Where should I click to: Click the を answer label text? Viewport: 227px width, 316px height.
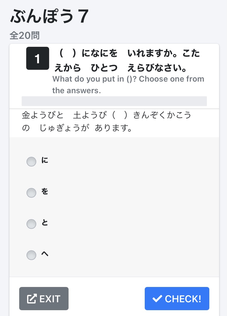pyautogui.click(x=45, y=191)
